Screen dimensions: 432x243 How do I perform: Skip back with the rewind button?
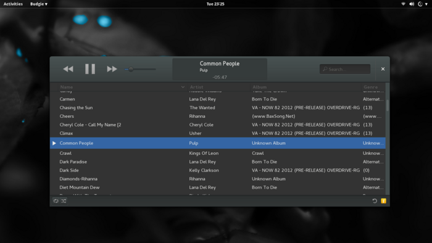click(x=68, y=69)
